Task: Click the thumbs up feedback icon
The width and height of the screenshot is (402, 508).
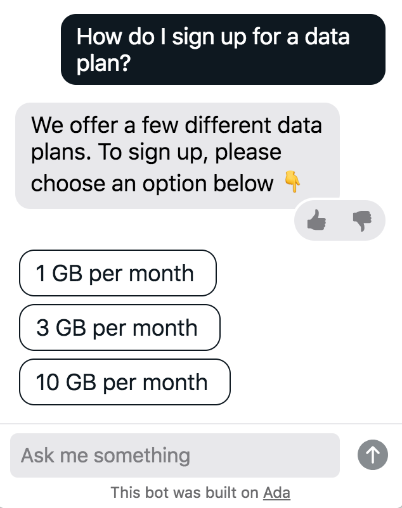Action: pyautogui.click(x=316, y=220)
